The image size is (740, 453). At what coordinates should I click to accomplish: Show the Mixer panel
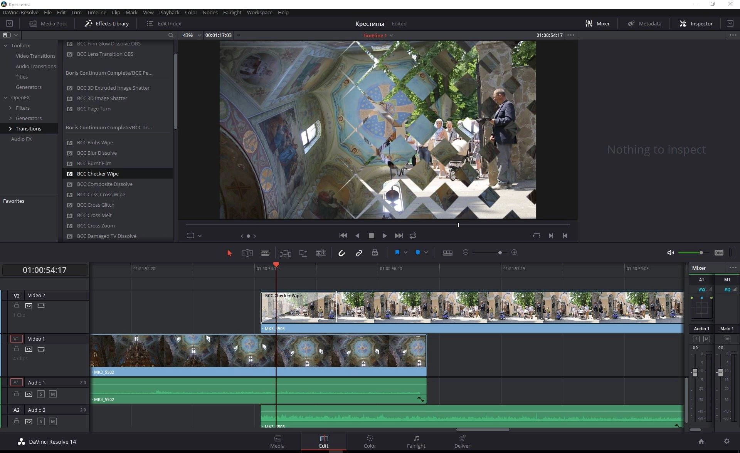pyautogui.click(x=597, y=23)
